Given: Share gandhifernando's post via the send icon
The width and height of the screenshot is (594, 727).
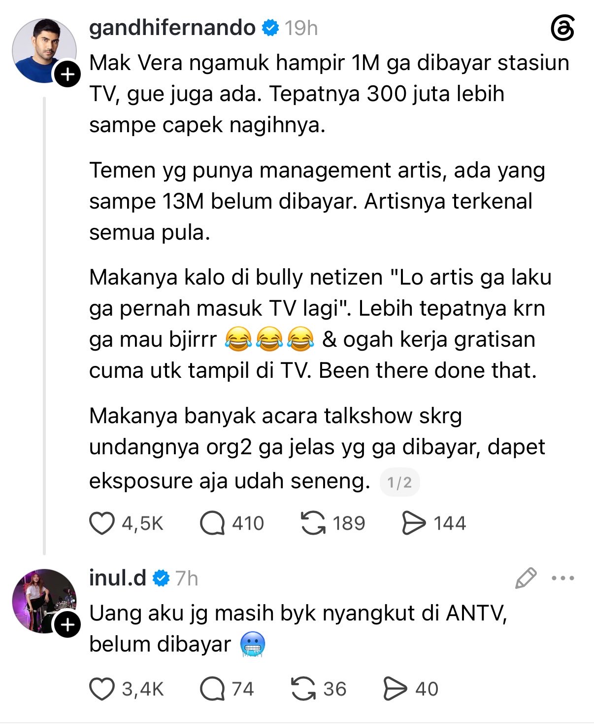Looking at the screenshot, I should tap(414, 523).
